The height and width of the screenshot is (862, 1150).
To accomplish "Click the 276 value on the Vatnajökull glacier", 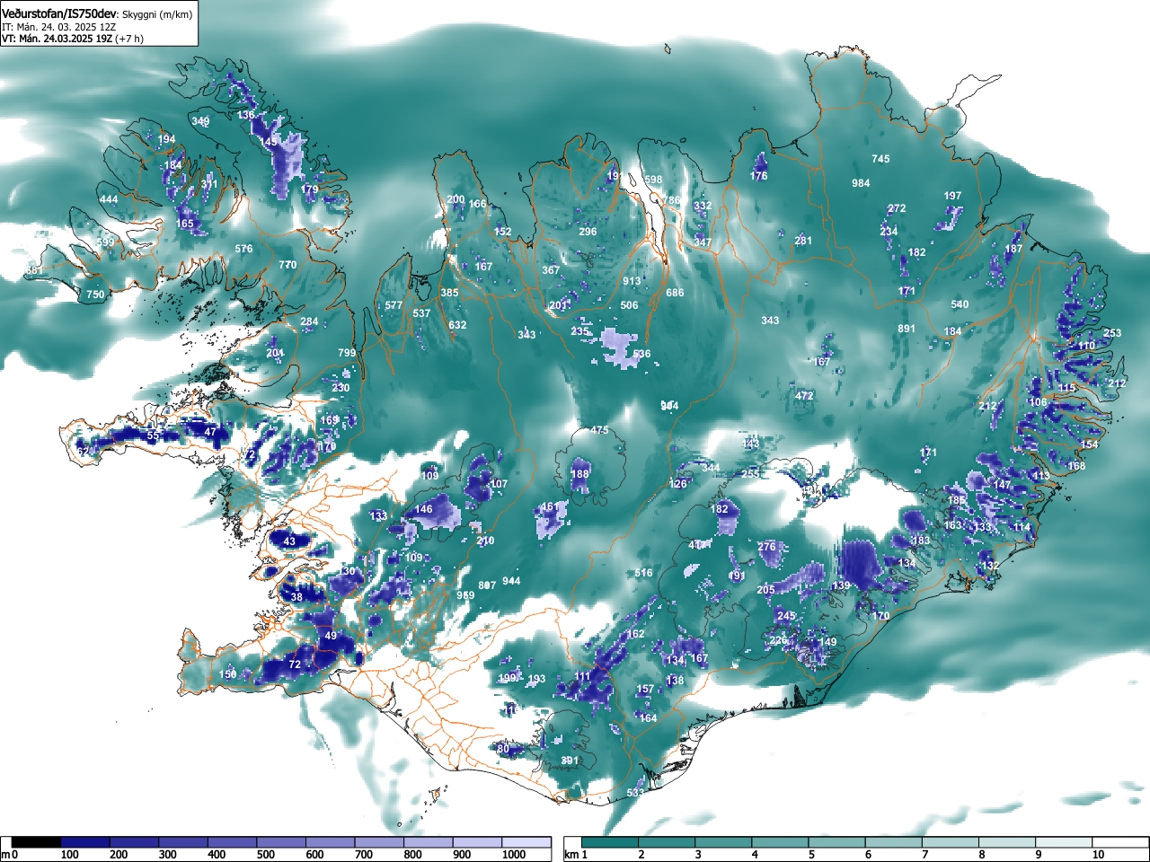I will coord(766,547).
